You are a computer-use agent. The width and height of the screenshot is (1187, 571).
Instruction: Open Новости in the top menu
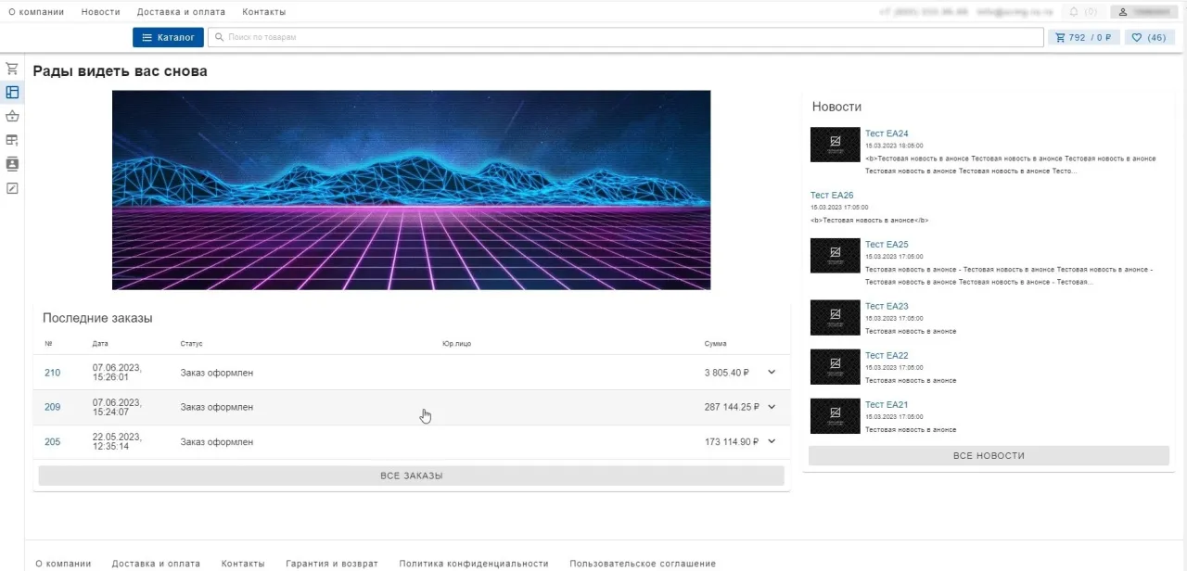coord(100,12)
